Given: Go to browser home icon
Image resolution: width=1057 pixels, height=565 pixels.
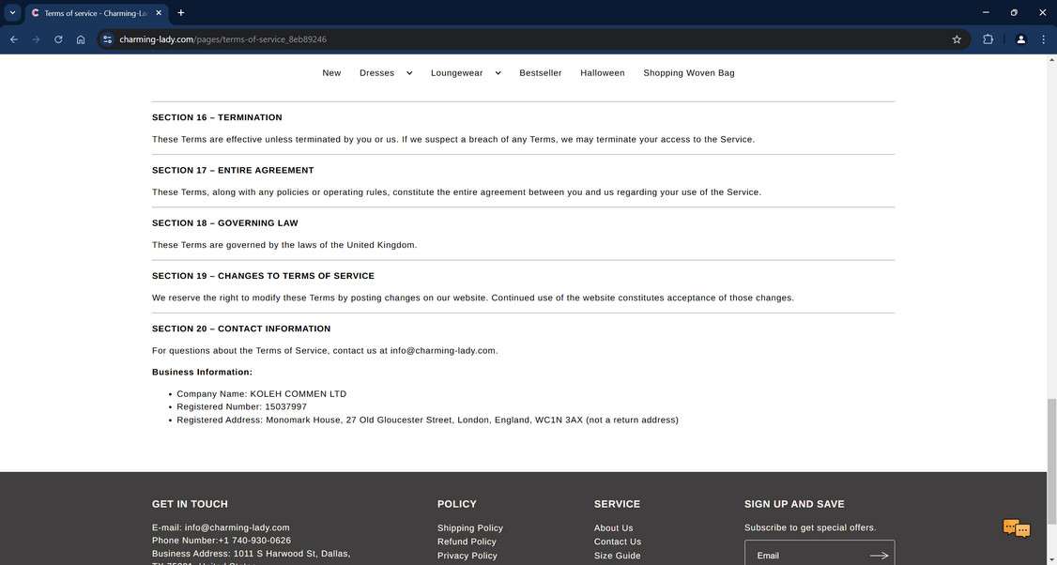Looking at the screenshot, I should [81, 39].
